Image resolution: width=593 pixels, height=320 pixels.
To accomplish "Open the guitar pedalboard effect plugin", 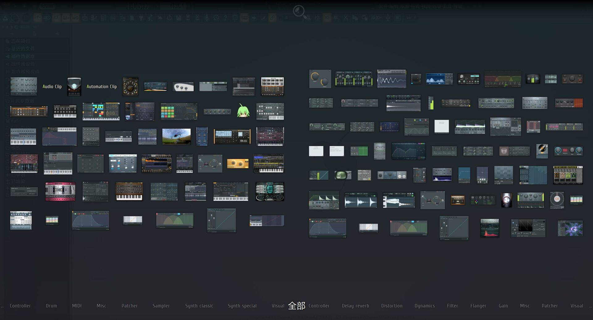I will pos(568,175).
